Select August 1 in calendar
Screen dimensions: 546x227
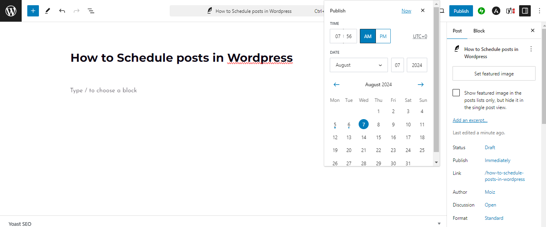pyautogui.click(x=378, y=111)
